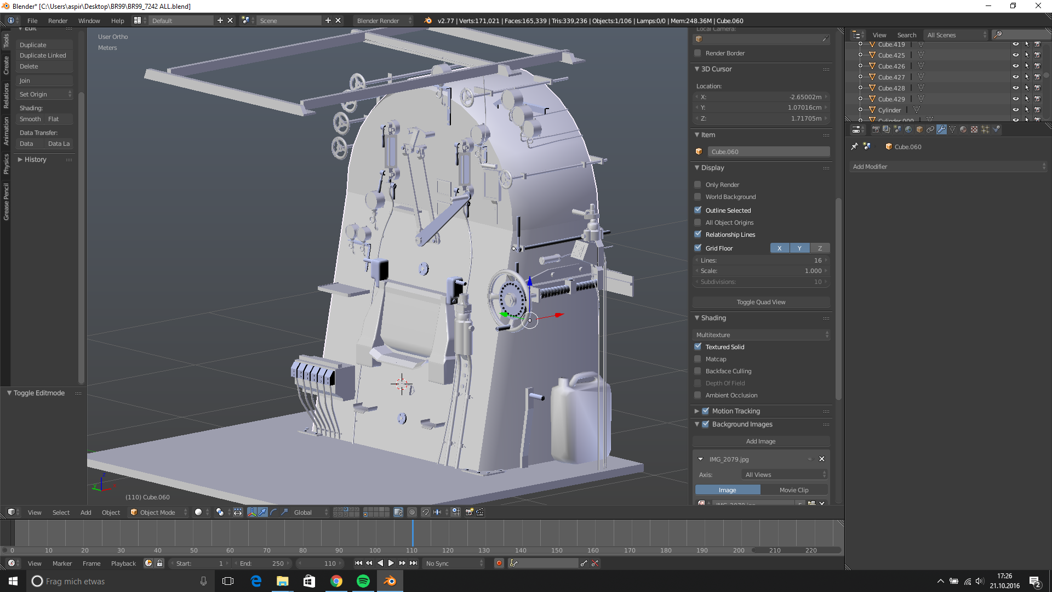Screen dimensions: 1052x592
Task: Open the Particles properties sparkle icon
Action: point(985,129)
